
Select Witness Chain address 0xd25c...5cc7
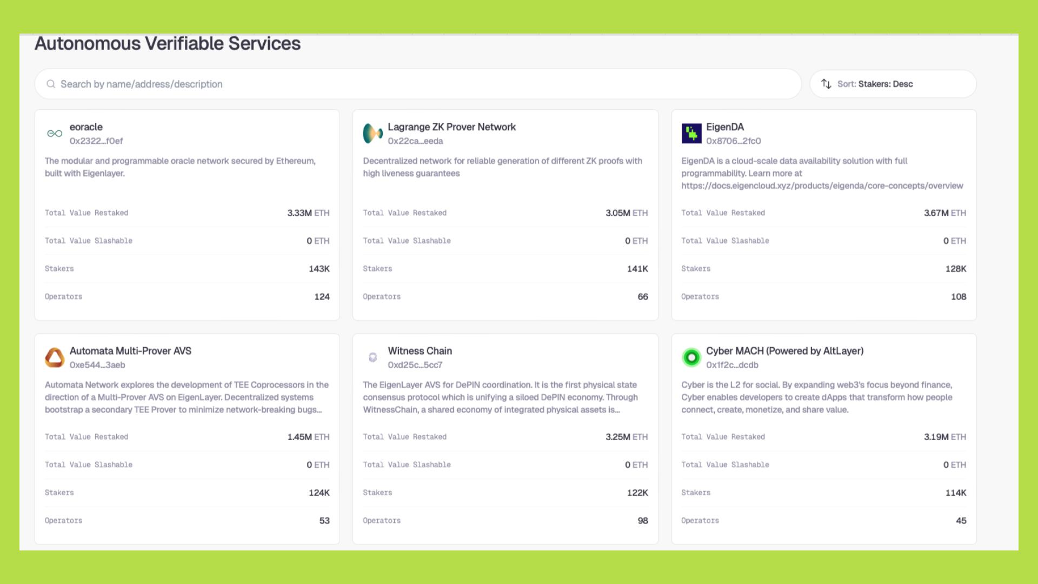(415, 365)
